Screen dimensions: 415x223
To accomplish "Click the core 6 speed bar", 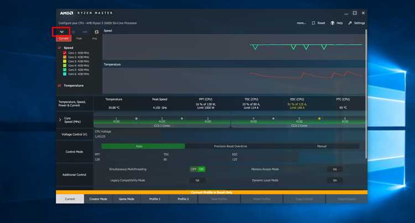I will point(345,121).
